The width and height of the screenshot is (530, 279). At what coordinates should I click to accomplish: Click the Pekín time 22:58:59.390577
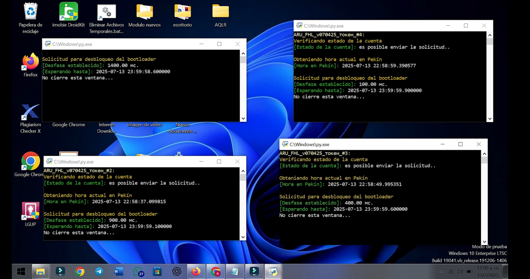click(379, 66)
